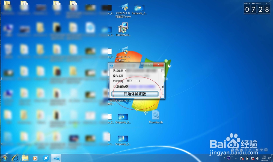Click the smiley face widget icon
Image resolution: width=273 pixels, height=162 pixels.
pyautogui.click(x=237, y=150)
